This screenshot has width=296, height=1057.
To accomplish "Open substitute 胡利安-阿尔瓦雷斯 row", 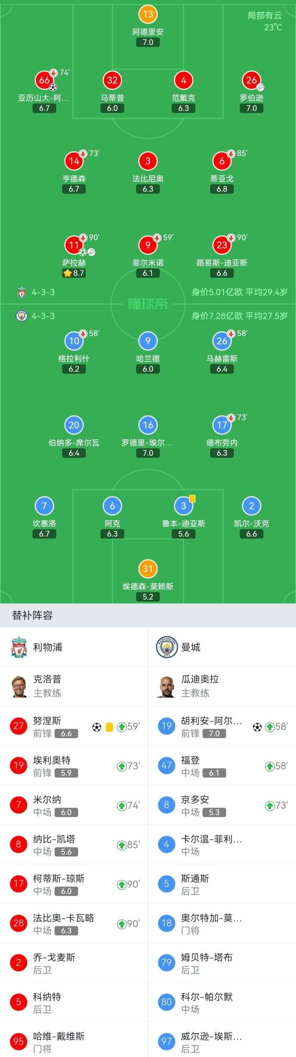I will (222, 726).
